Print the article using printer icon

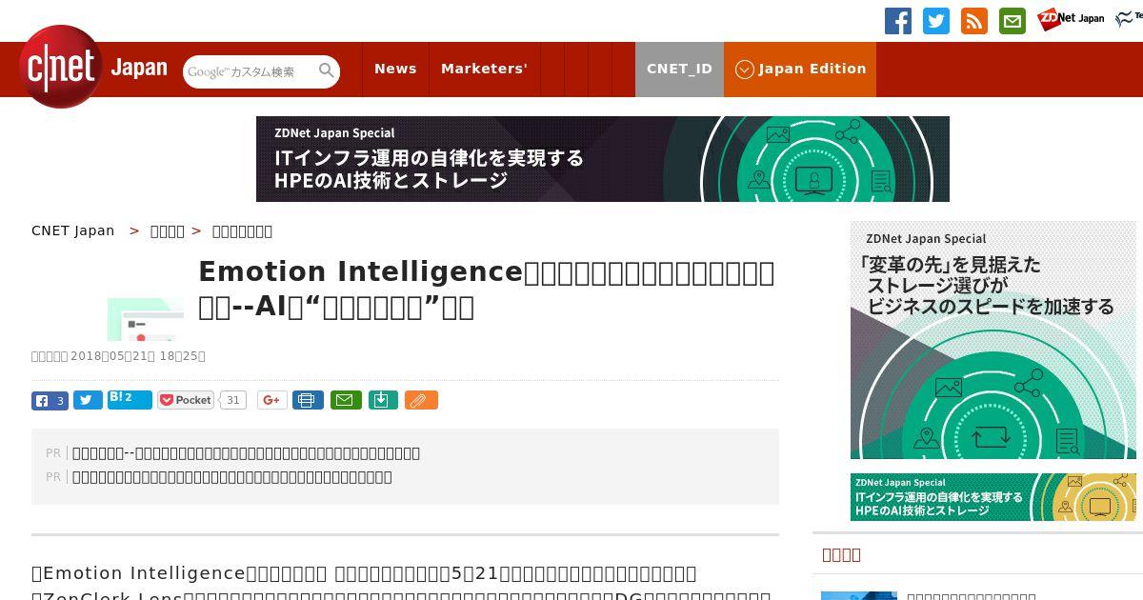tap(308, 400)
